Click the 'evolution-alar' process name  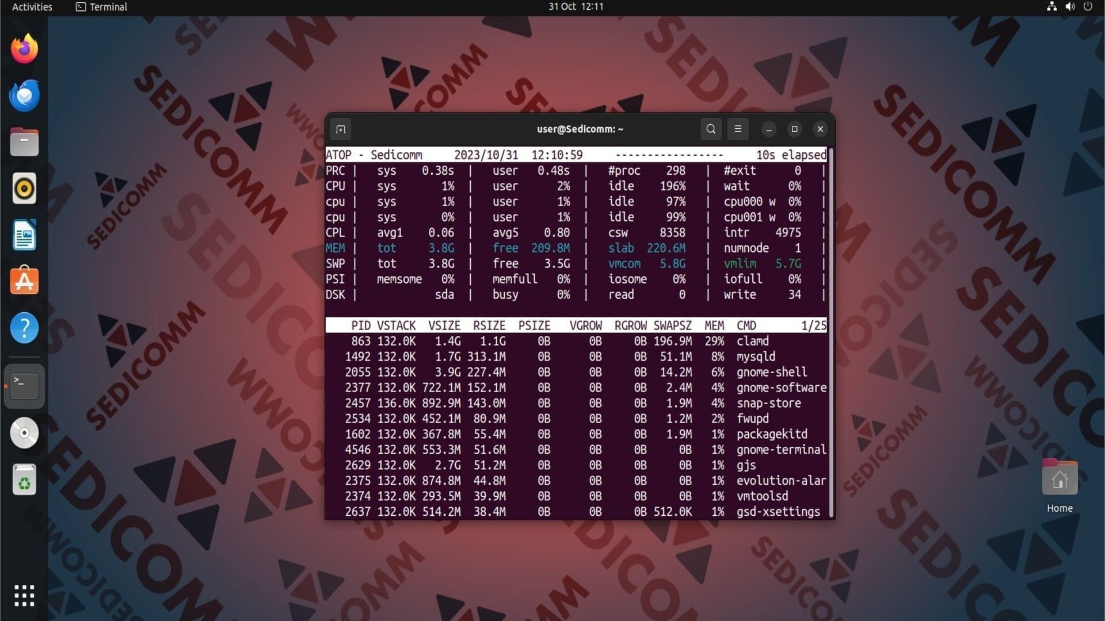coord(782,481)
